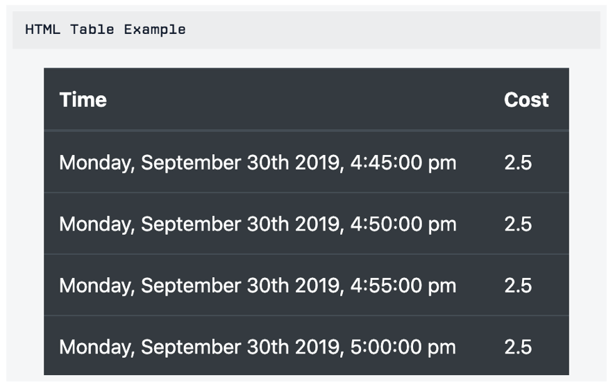613x389 pixels.
Task: Click the 2.5 cost in the 4:55 row
Action: click(x=518, y=285)
